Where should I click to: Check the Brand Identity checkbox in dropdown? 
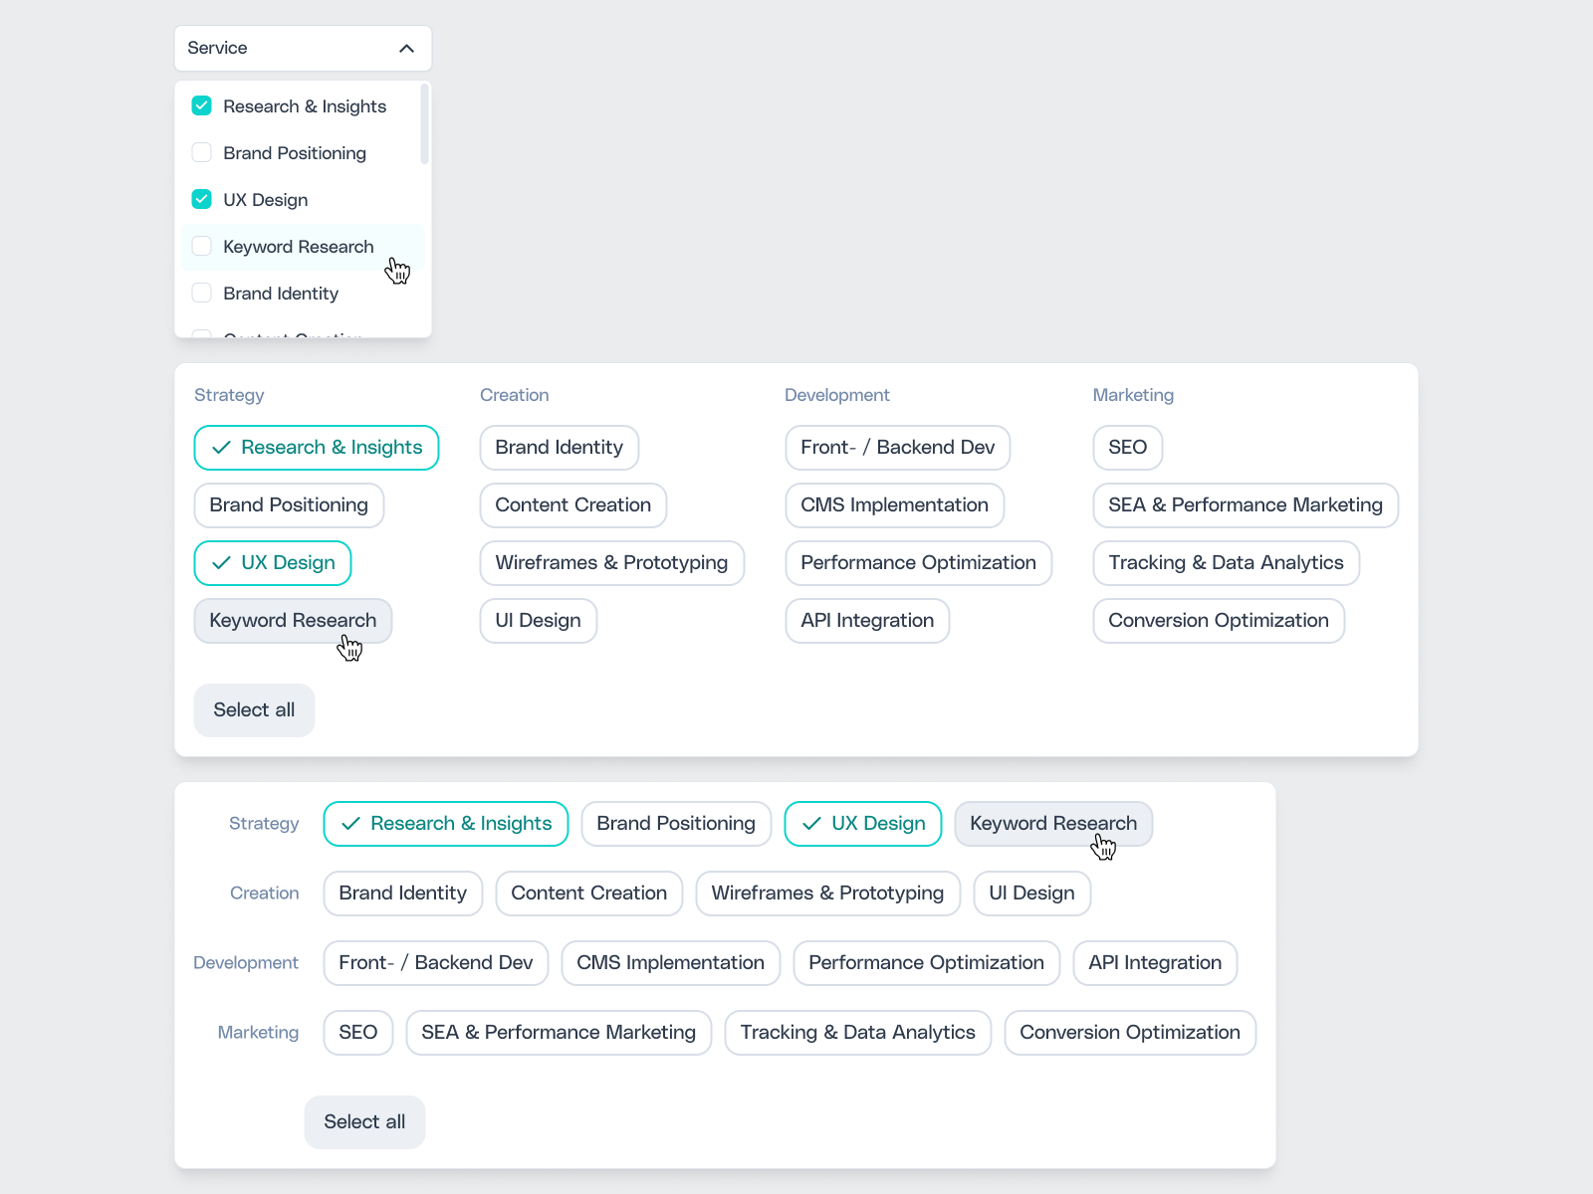pyautogui.click(x=201, y=293)
